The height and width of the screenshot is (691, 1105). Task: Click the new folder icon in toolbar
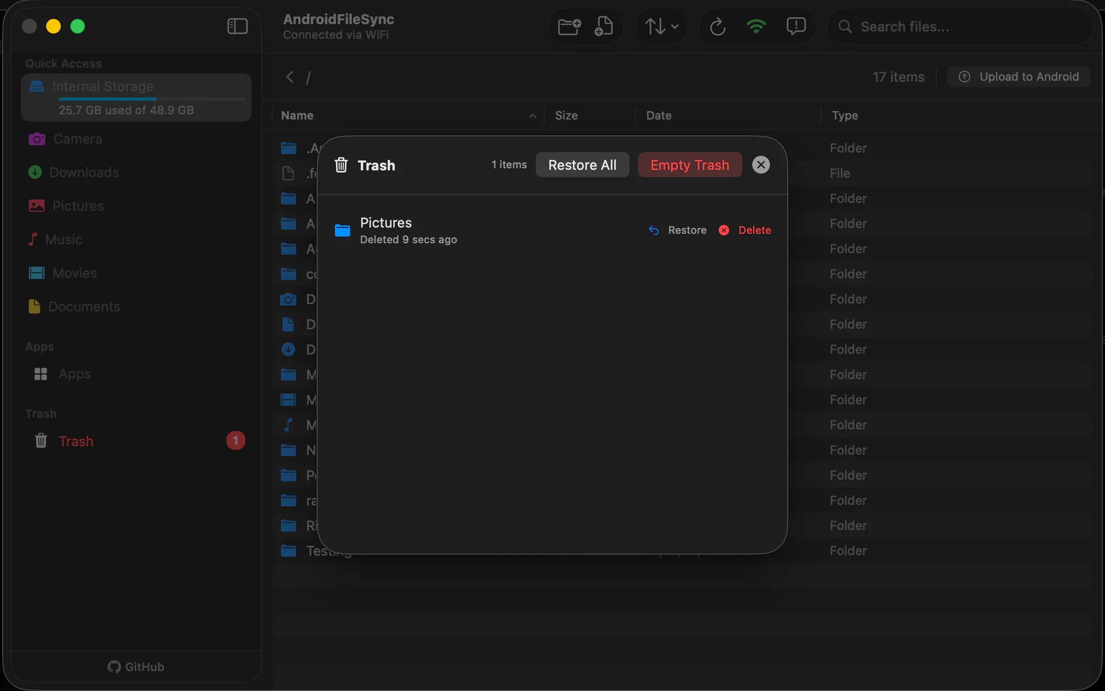coord(569,26)
